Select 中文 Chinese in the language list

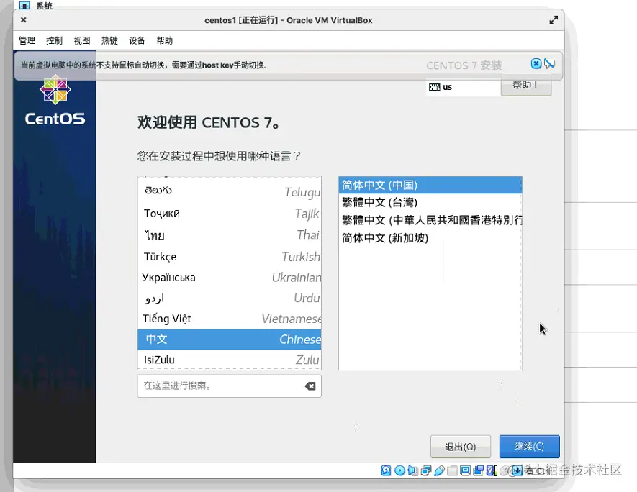pyautogui.click(x=230, y=340)
